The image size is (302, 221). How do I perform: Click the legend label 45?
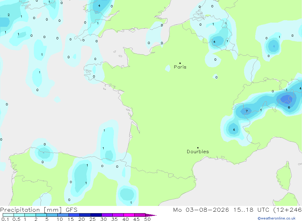pyautogui.click(x=137, y=219)
